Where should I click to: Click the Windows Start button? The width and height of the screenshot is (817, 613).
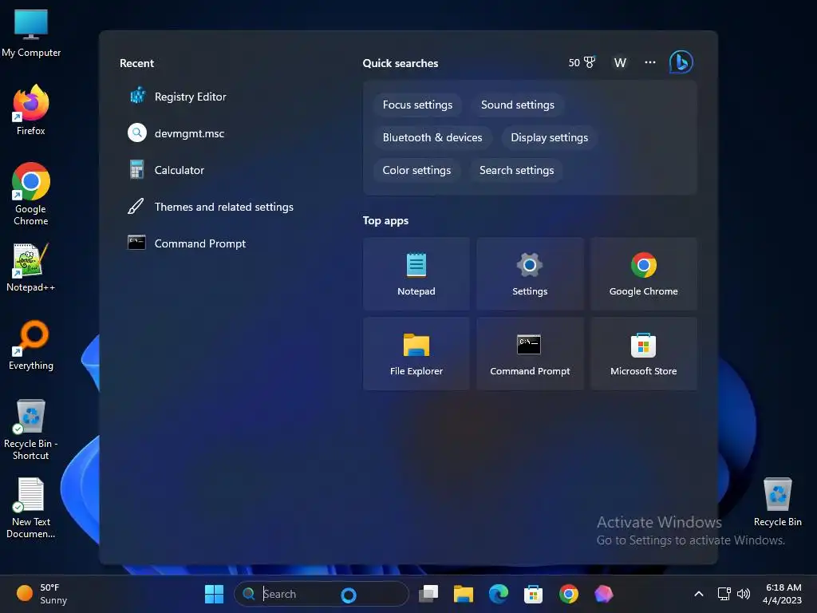(214, 594)
